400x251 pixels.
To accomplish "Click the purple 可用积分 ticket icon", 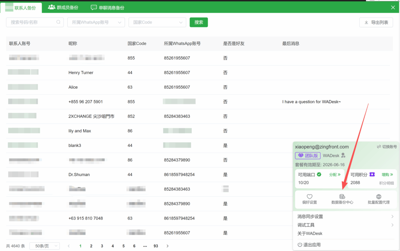I will [372, 174].
